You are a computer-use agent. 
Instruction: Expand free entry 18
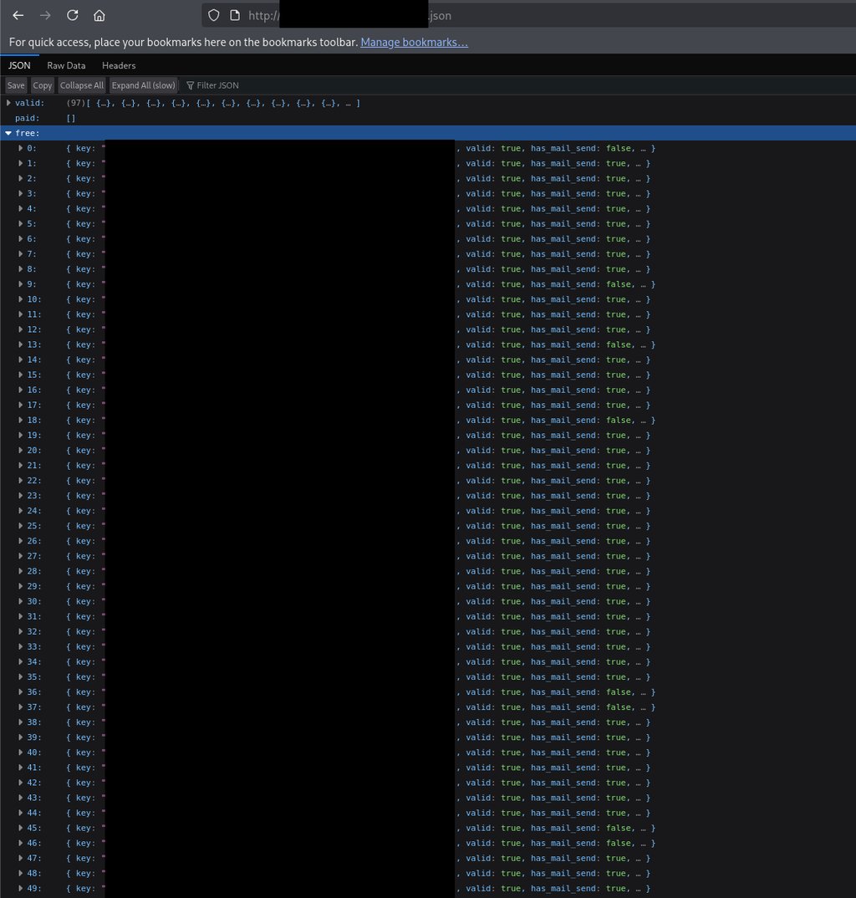click(21, 421)
